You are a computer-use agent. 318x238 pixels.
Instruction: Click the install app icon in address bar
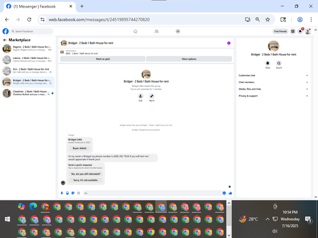(247, 20)
